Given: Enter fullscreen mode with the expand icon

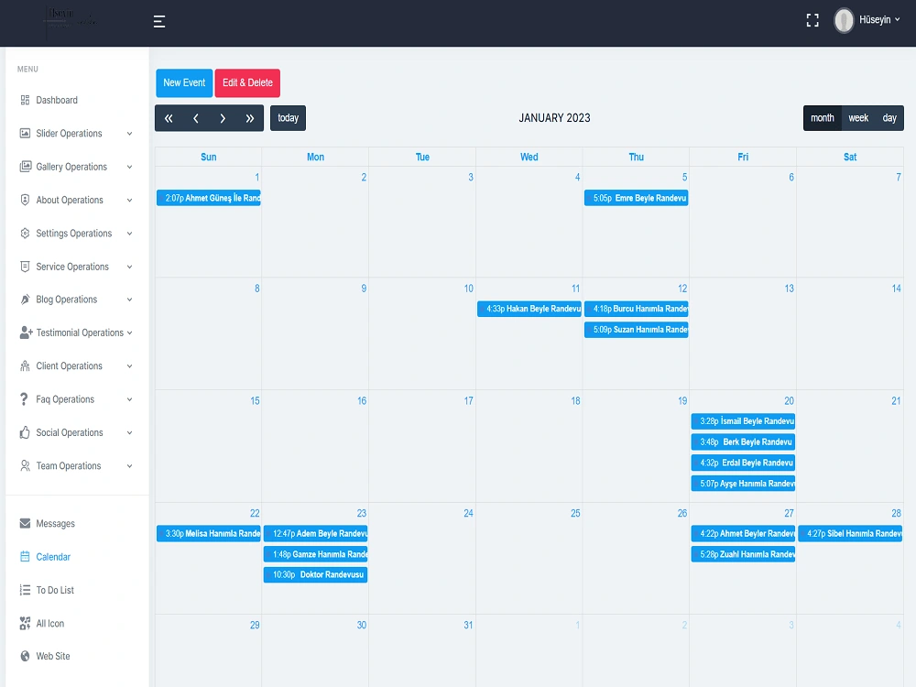Looking at the screenshot, I should click(x=812, y=20).
